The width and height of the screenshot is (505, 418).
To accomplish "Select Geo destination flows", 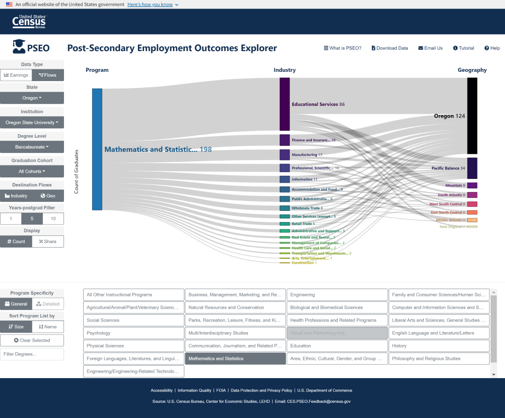I will (48, 196).
